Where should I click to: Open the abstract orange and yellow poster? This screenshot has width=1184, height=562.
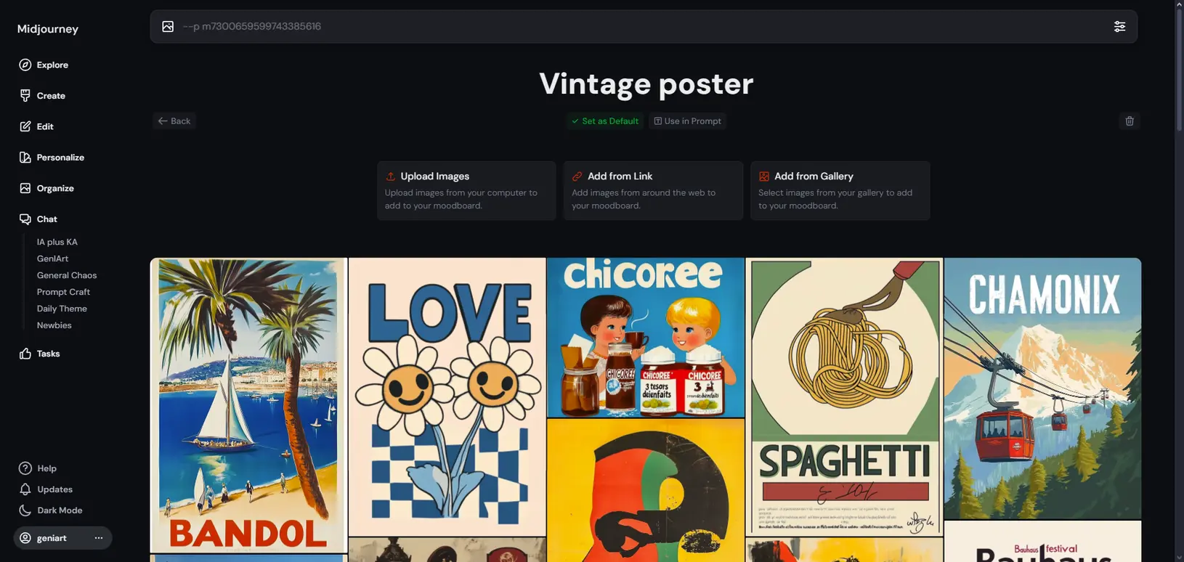coord(646,490)
